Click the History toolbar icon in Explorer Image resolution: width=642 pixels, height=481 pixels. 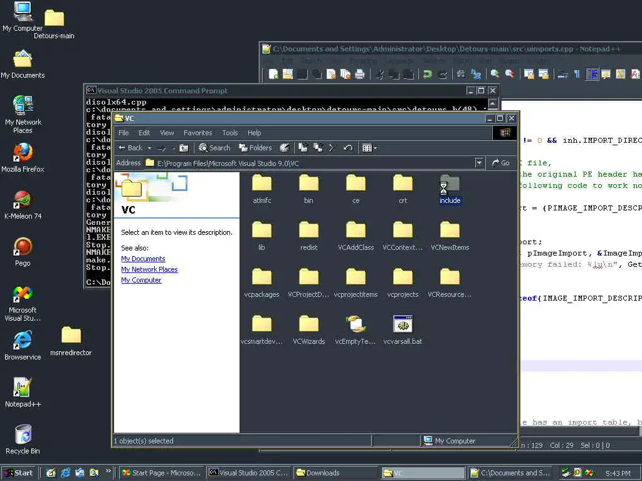click(x=285, y=148)
